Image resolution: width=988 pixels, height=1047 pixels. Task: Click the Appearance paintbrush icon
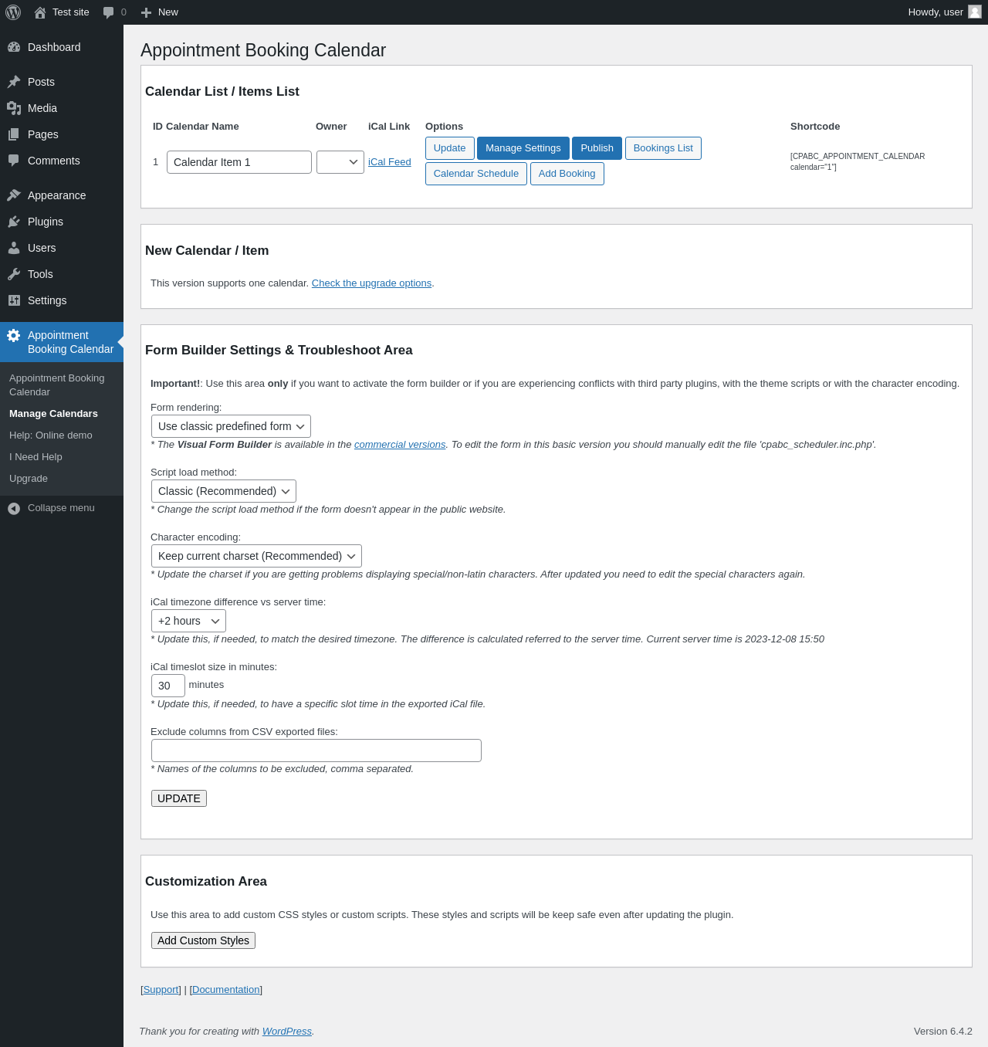click(14, 195)
